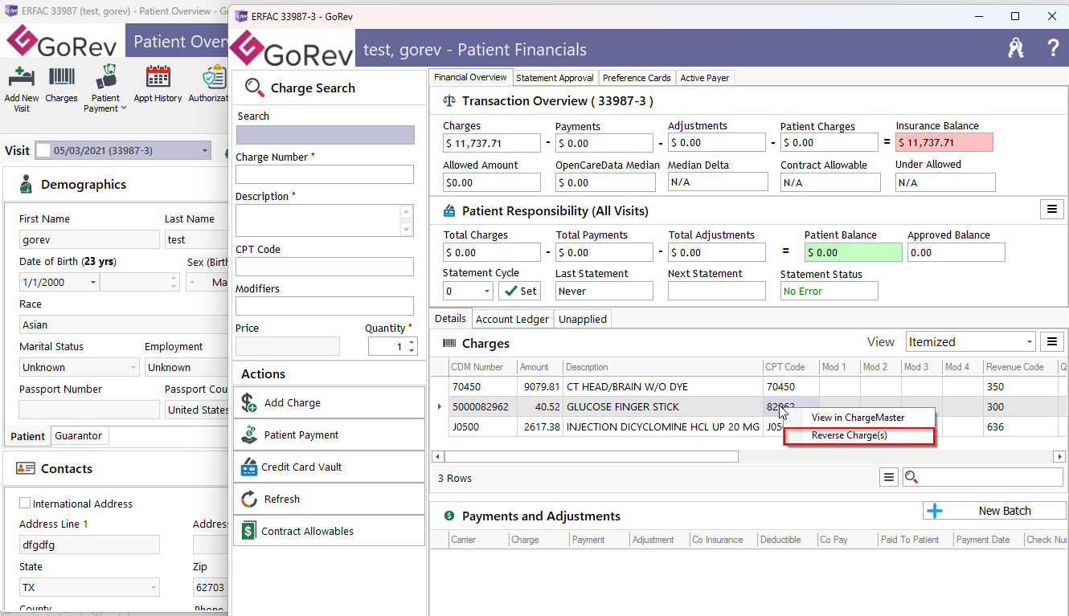Image resolution: width=1069 pixels, height=616 pixels.
Task: Click the CPT Code field
Action: [x=325, y=267]
